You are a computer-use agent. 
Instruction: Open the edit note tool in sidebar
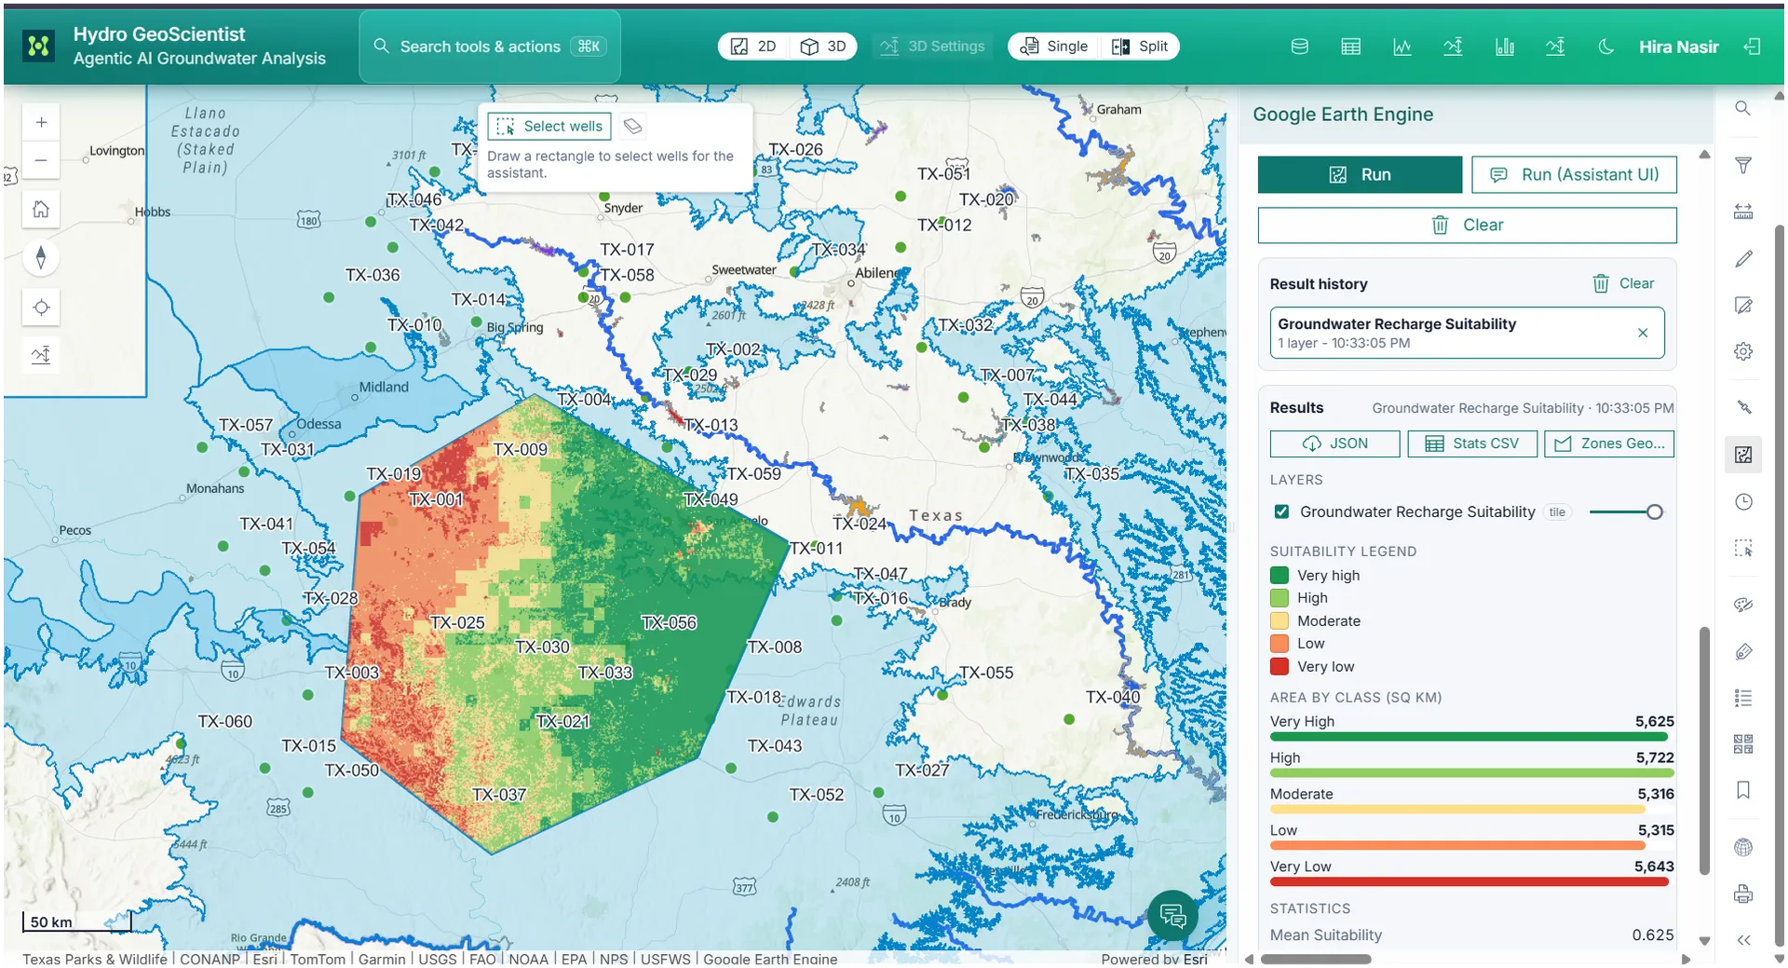click(1743, 305)
